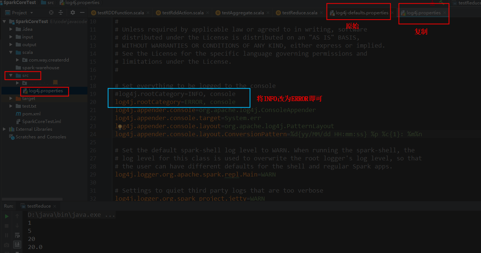Toggle soft-wrap in Run console
The image size is (481, 253).
coord(17,235)
